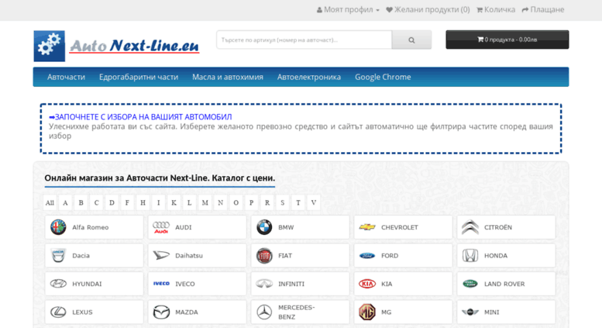
Task: Click the Audi rings logo
Action: [x=161, y=227]
